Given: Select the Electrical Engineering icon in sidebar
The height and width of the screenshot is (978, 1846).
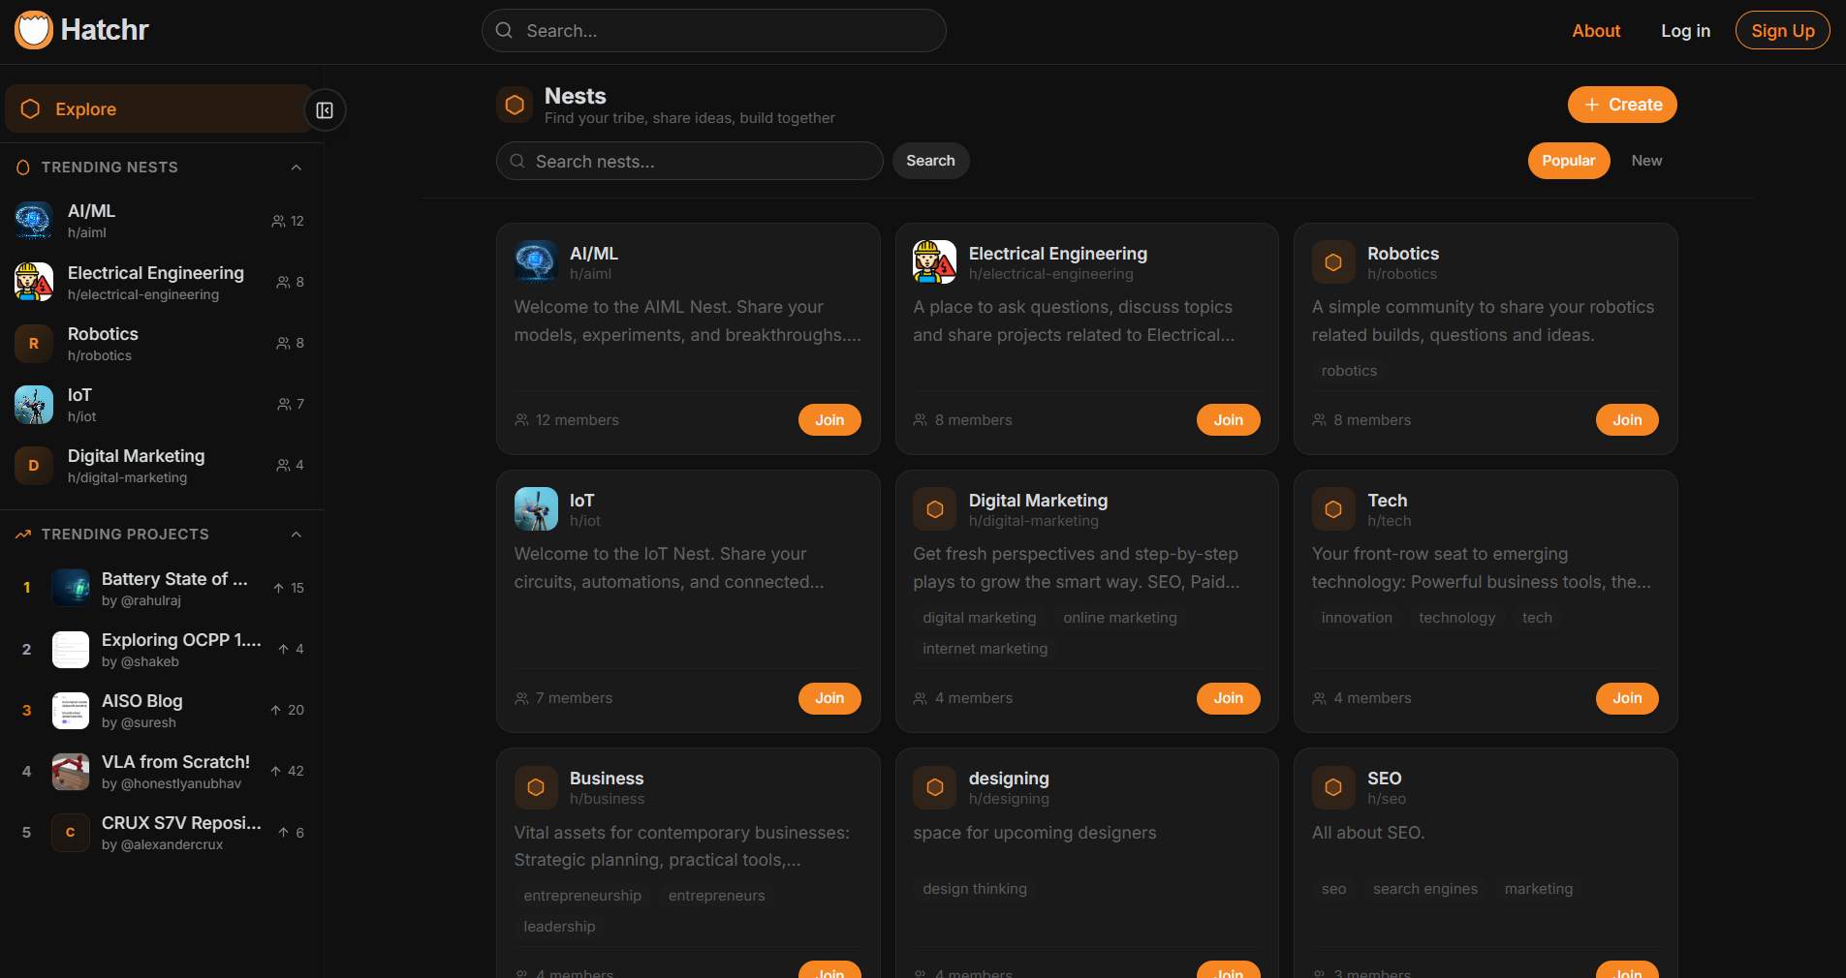Looking at the screenshot, I should (x=32, y=283).
